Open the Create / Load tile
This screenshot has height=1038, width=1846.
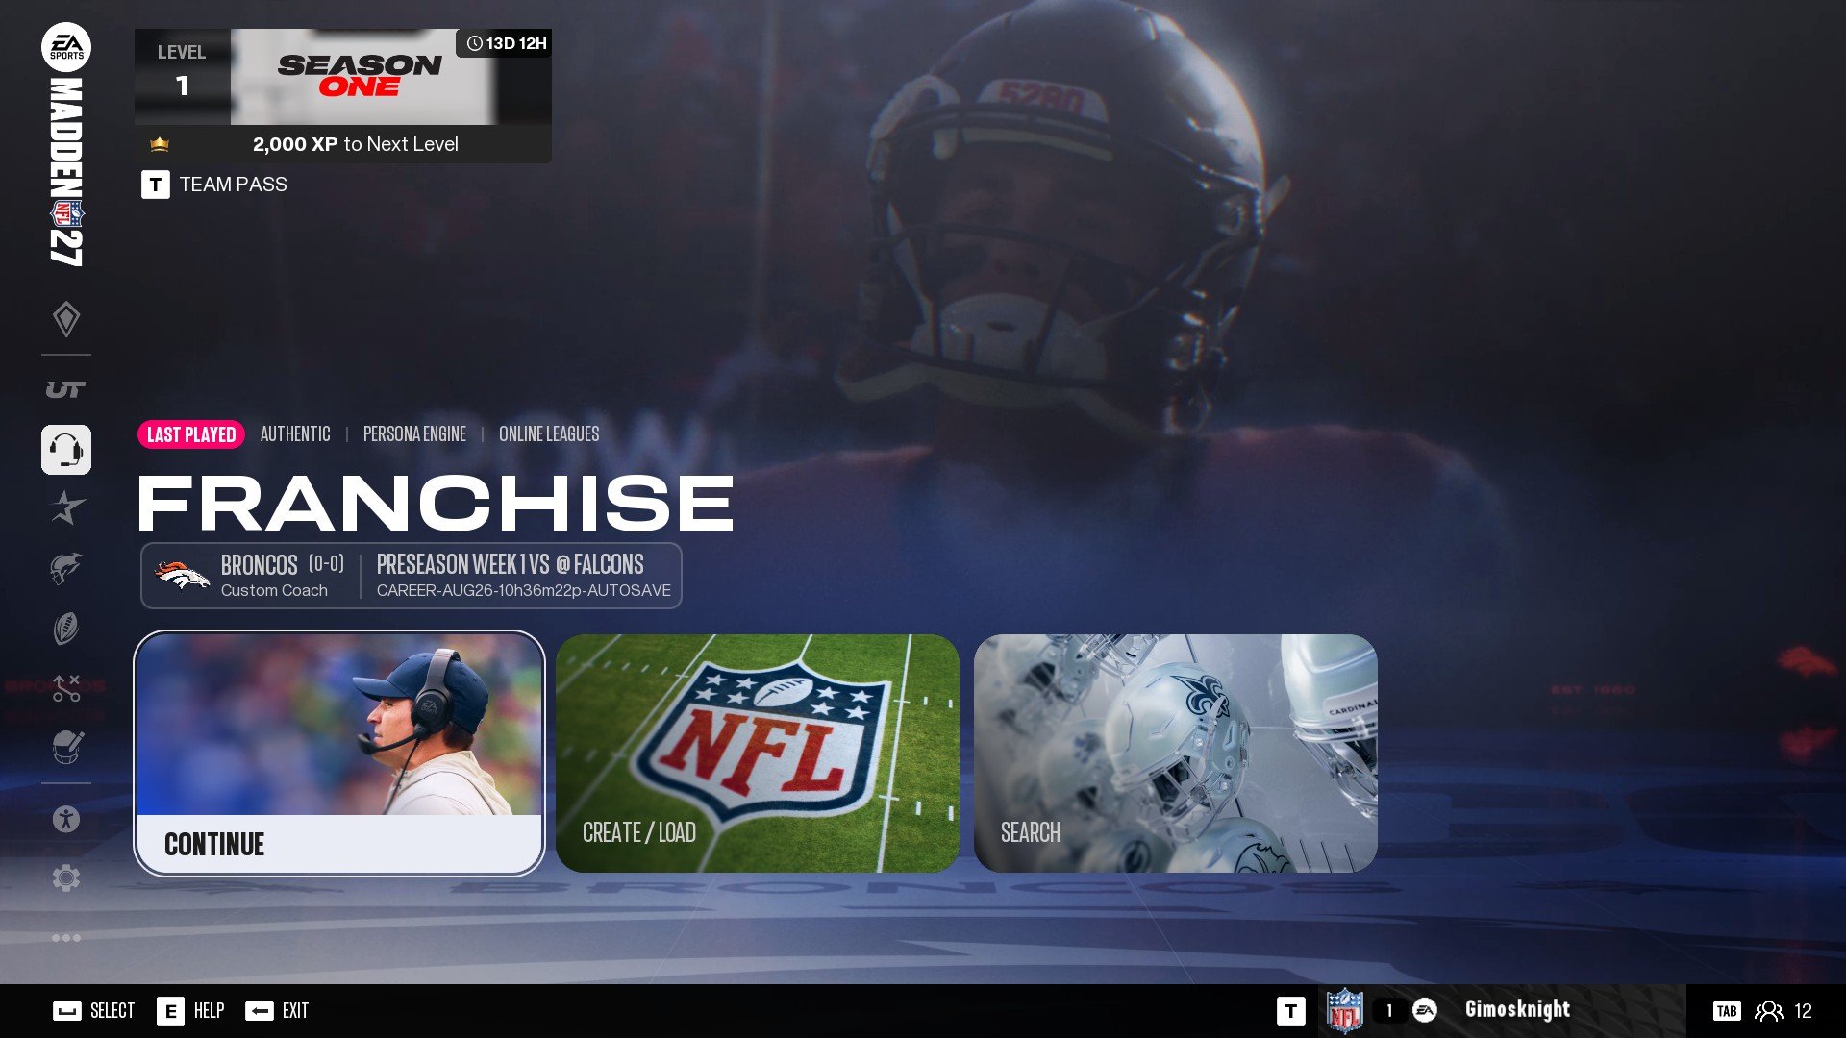click(758, 754)
